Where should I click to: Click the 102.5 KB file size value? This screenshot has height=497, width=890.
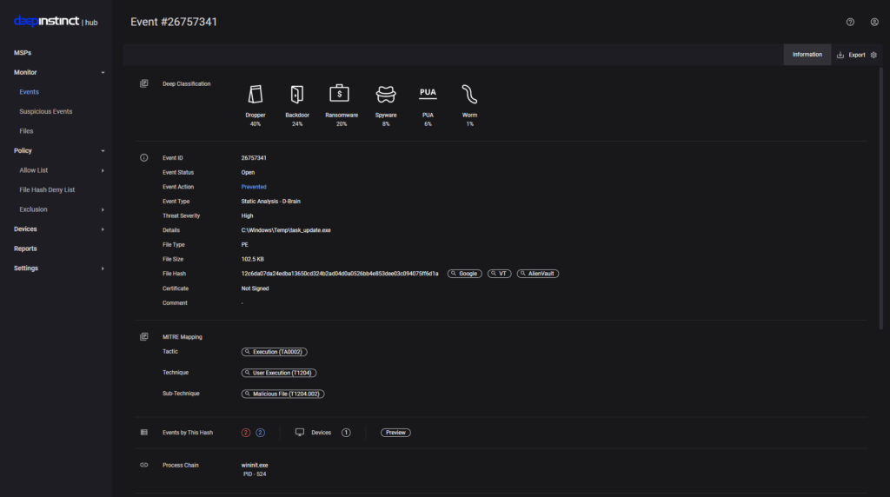click(253, 259)
